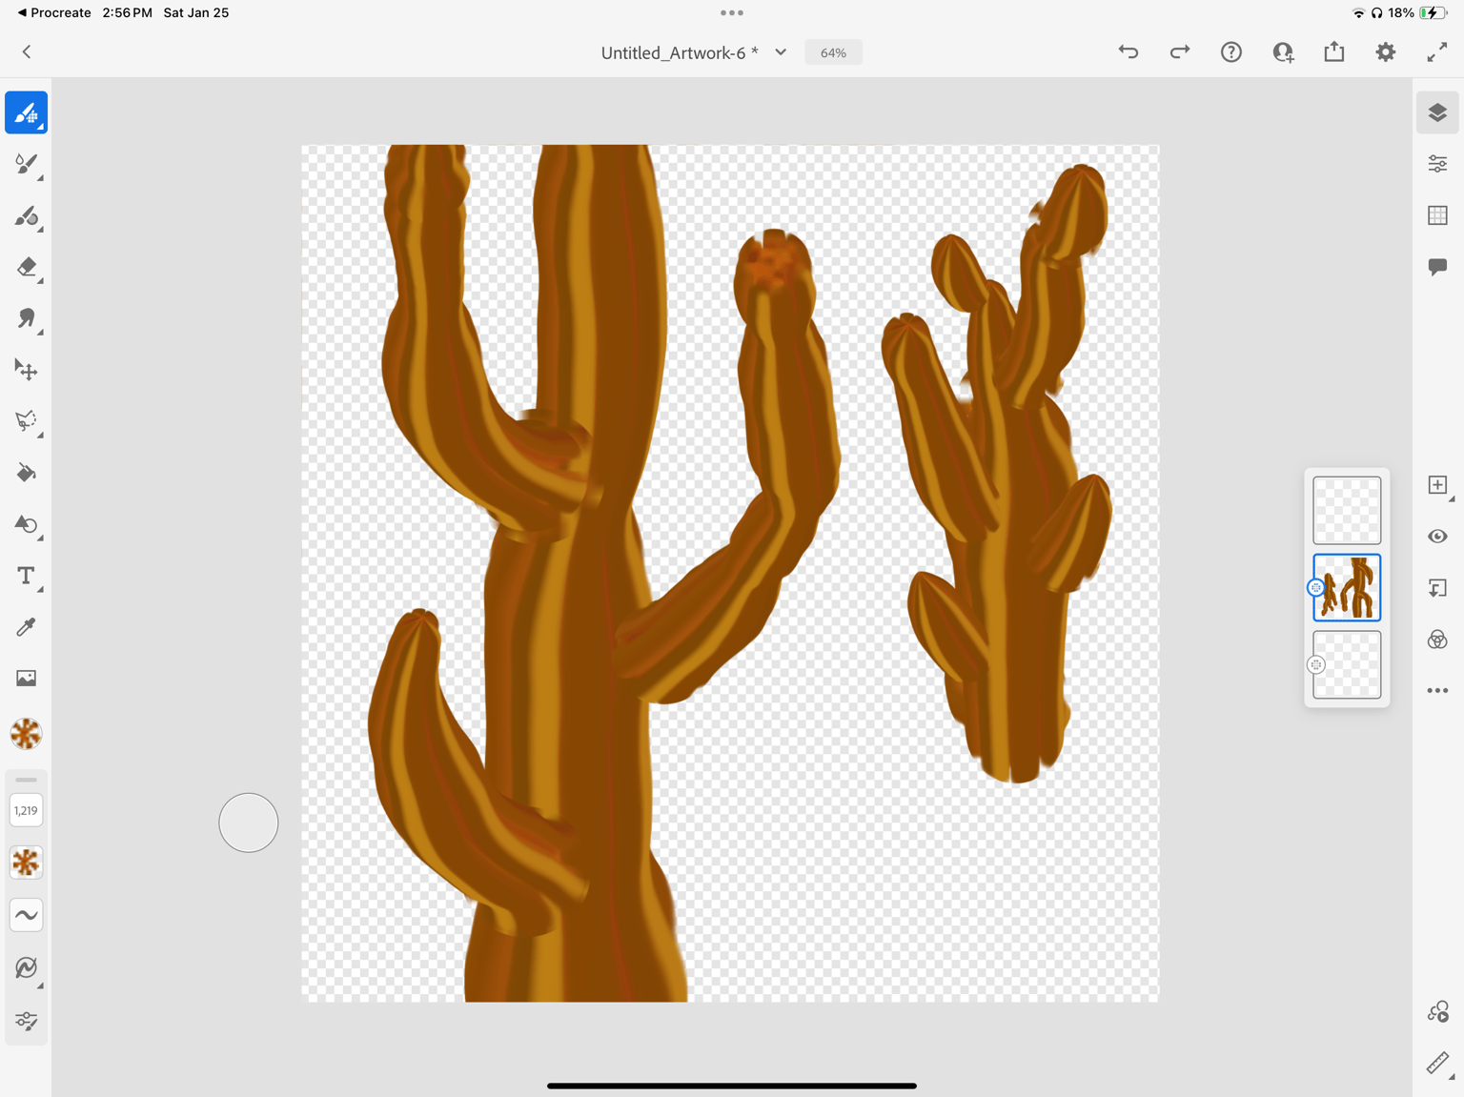Select the eraser tool
This screenshot has width=1464, height=1097.
(x=26, y=267)
